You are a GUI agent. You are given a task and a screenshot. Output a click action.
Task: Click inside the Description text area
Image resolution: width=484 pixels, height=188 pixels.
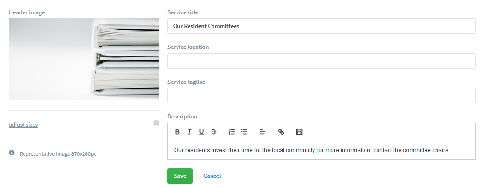pos(321,150)
